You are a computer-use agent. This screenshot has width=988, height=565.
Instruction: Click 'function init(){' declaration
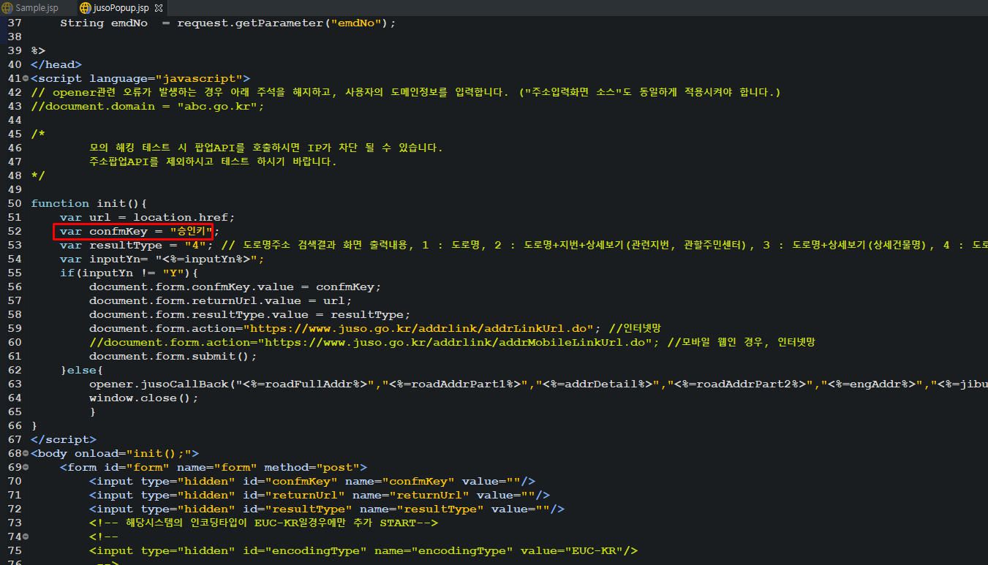point(89,203)
